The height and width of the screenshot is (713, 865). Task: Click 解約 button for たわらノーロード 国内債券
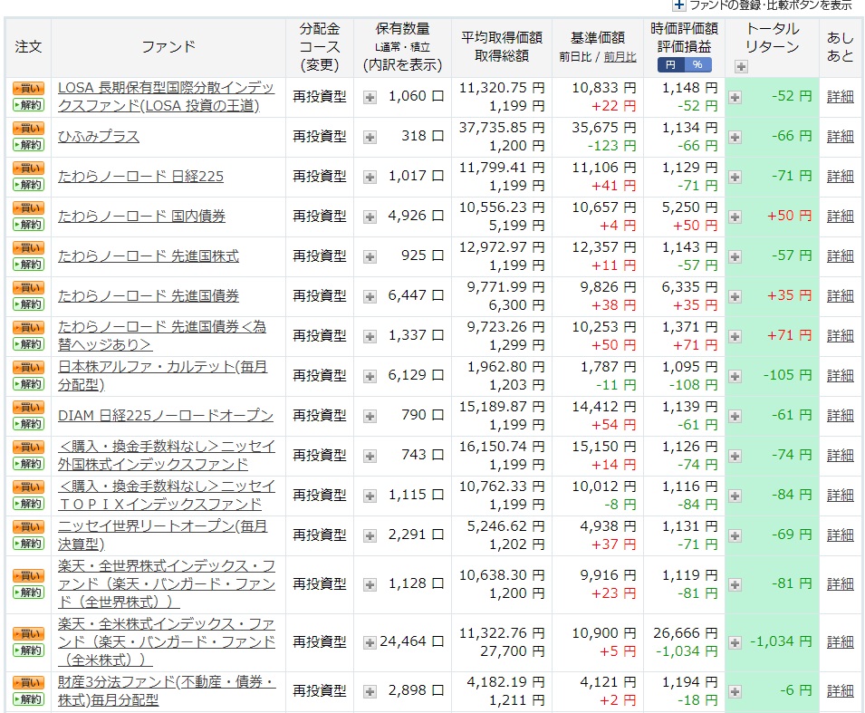pos(28,225)
